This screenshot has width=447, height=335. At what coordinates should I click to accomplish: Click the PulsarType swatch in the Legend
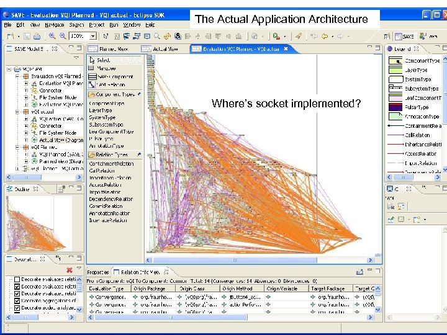[x=395, y=107]
